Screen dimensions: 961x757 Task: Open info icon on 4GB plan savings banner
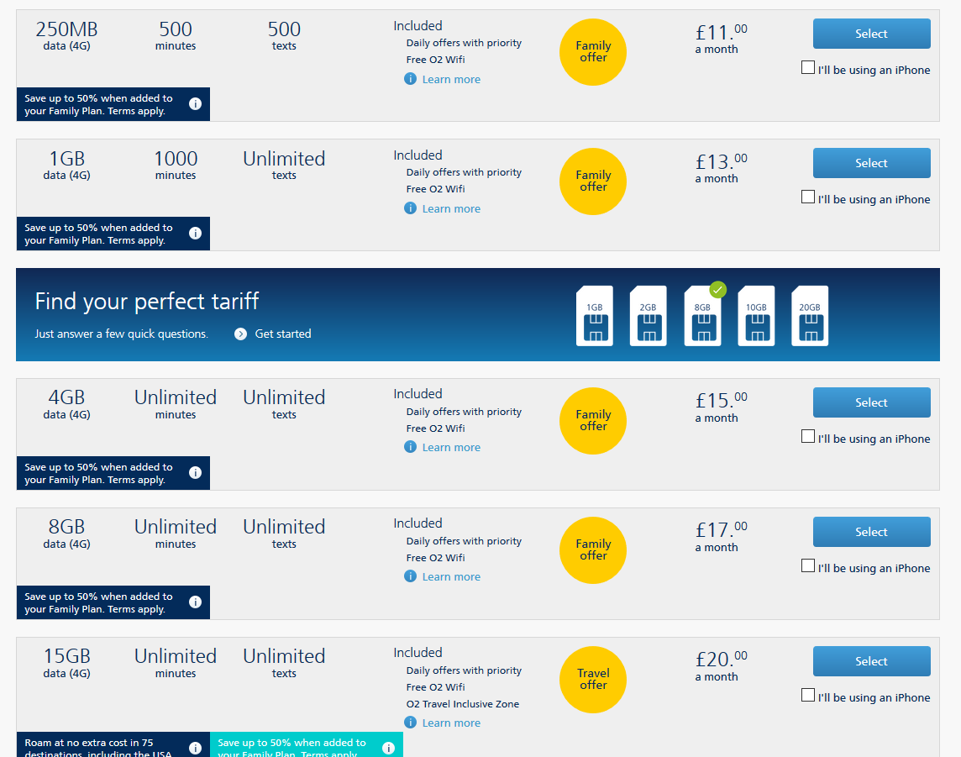tap(195, 472)
